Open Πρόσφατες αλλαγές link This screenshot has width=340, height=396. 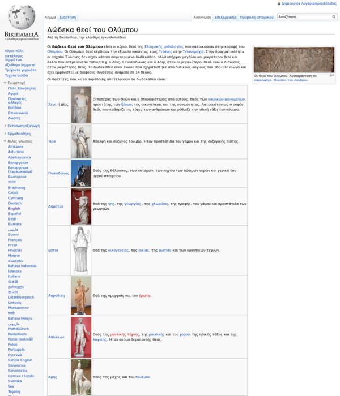[x=18, y=101]
